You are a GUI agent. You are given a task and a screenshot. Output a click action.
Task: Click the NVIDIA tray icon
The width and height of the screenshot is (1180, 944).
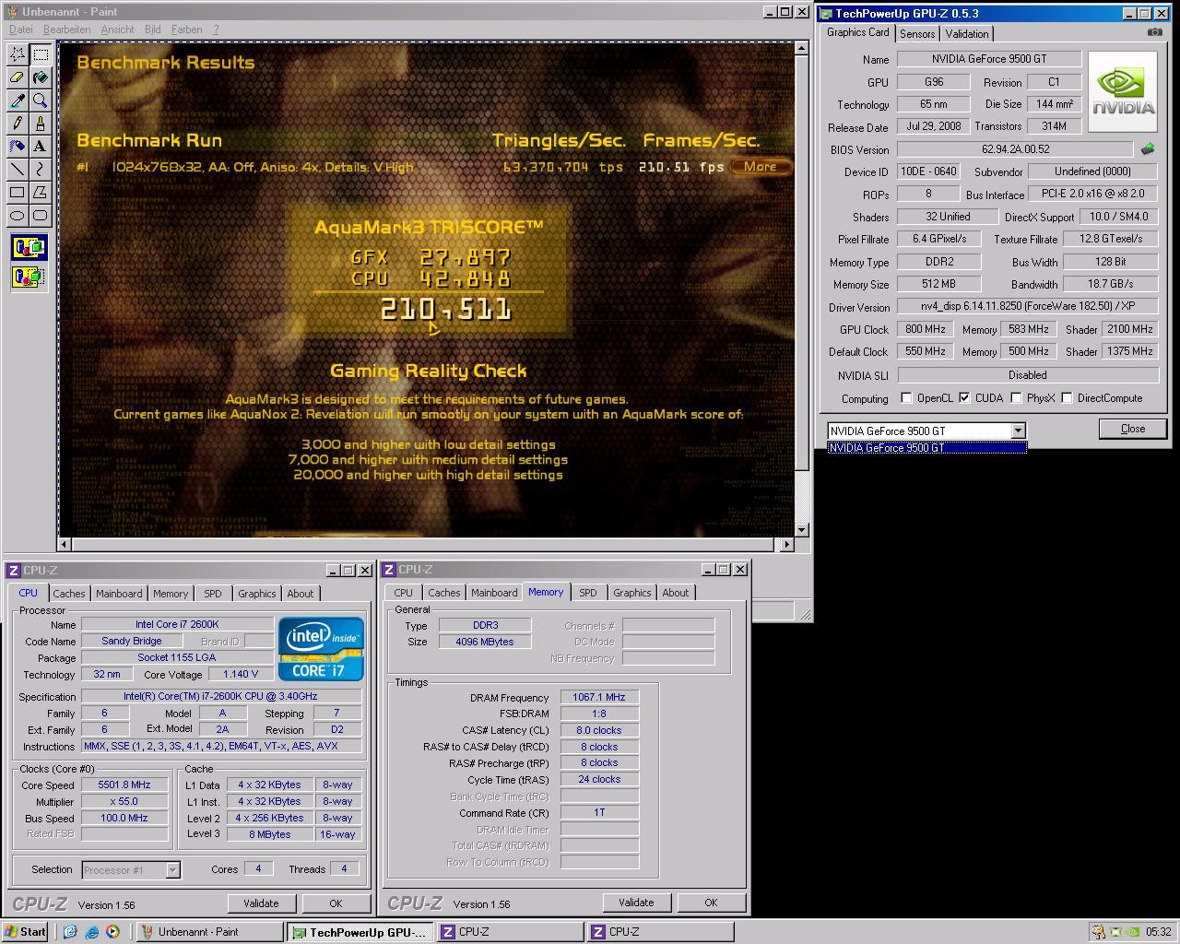[x=1133, y=932]
